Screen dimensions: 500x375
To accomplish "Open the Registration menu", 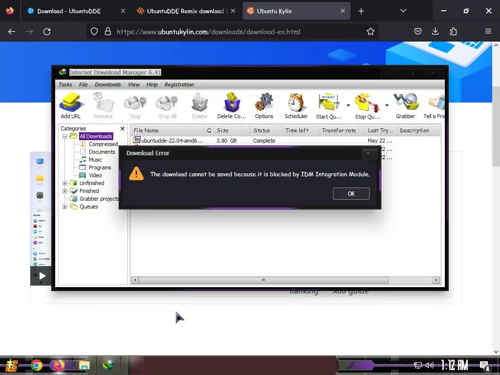I will [x=179, y=84].
